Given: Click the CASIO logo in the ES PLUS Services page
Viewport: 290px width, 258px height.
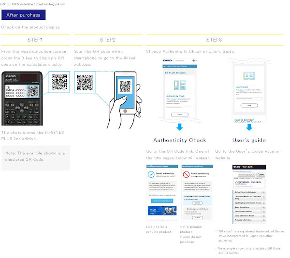Looking at the screenshot, I should 167,60.
